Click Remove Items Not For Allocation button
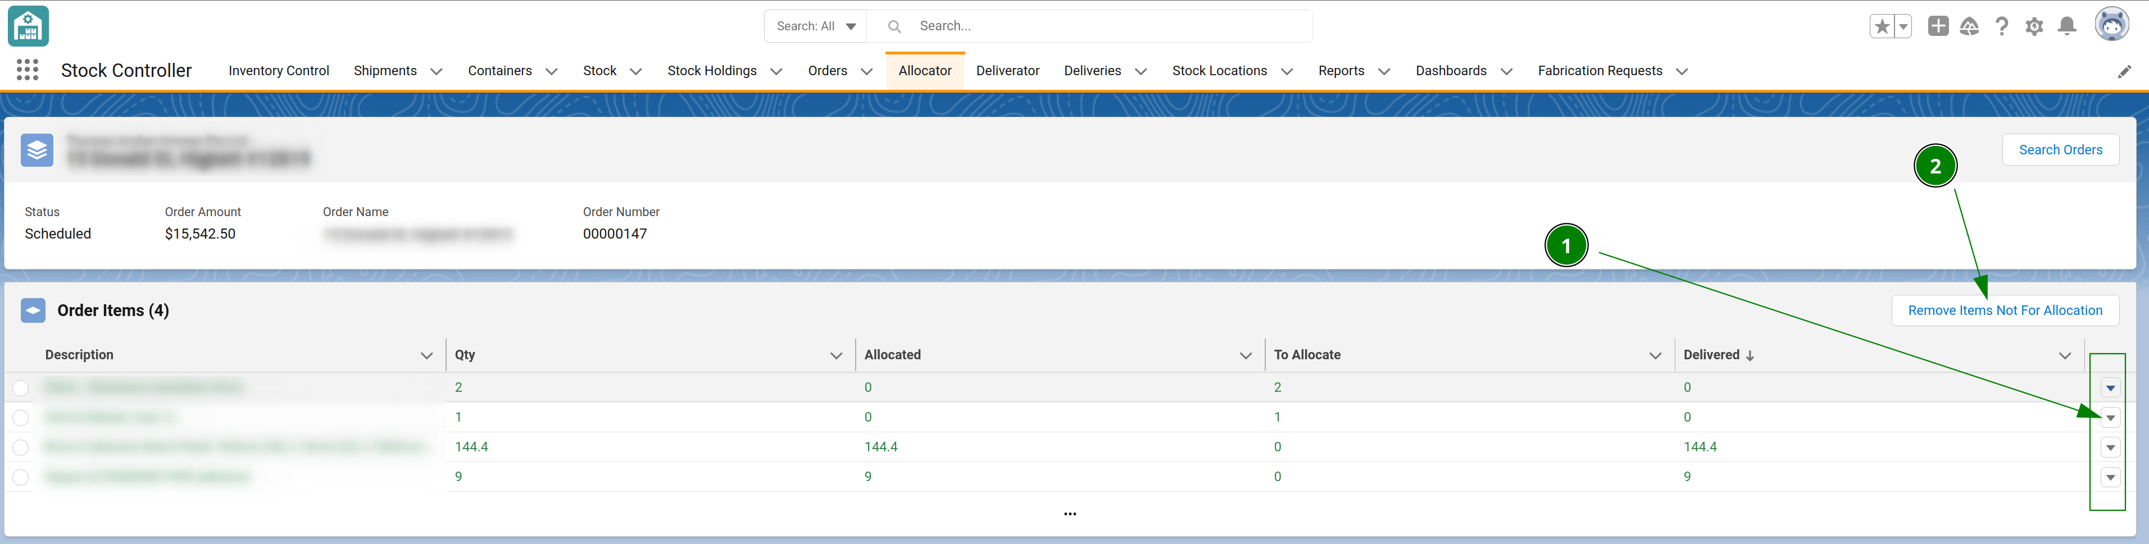This screenshot has width=2149, height=544. [x=2005, y=311]
